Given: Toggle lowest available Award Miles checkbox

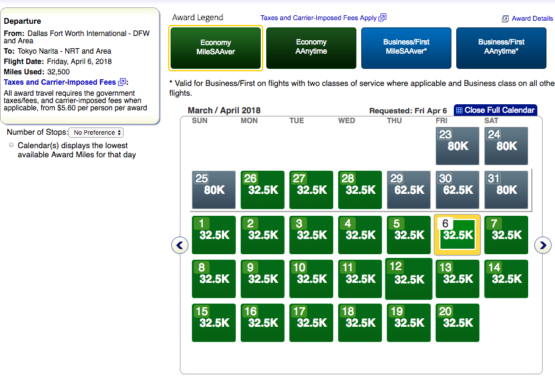Looking at the screenshot, I should point(12,145).
